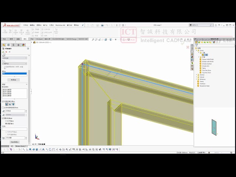
Task: Click pushpin icon beside red X
Action: tap(10, 52)
